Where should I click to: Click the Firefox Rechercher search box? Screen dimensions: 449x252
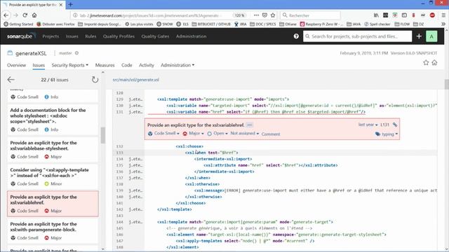(310, 15)
